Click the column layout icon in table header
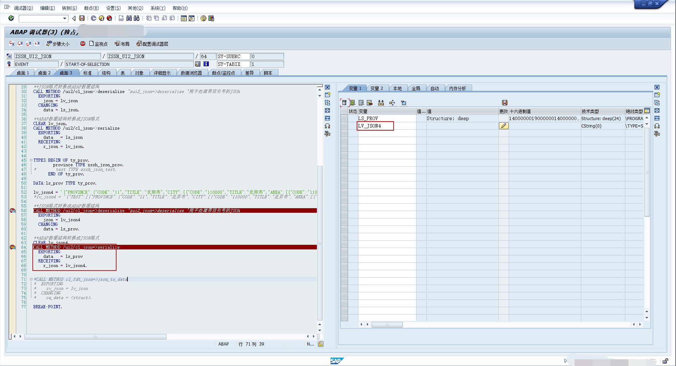The height and width of the screenshot is (366, 676). 647,111
